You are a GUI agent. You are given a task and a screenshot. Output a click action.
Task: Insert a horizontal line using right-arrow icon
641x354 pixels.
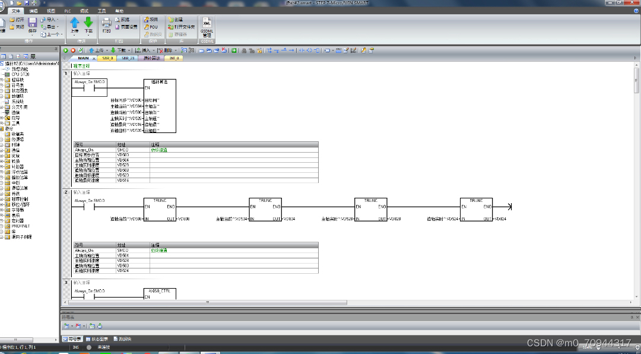[x=291, y=50]
